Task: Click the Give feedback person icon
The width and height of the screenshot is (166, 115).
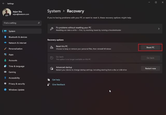Action: [x=49, y=84]
